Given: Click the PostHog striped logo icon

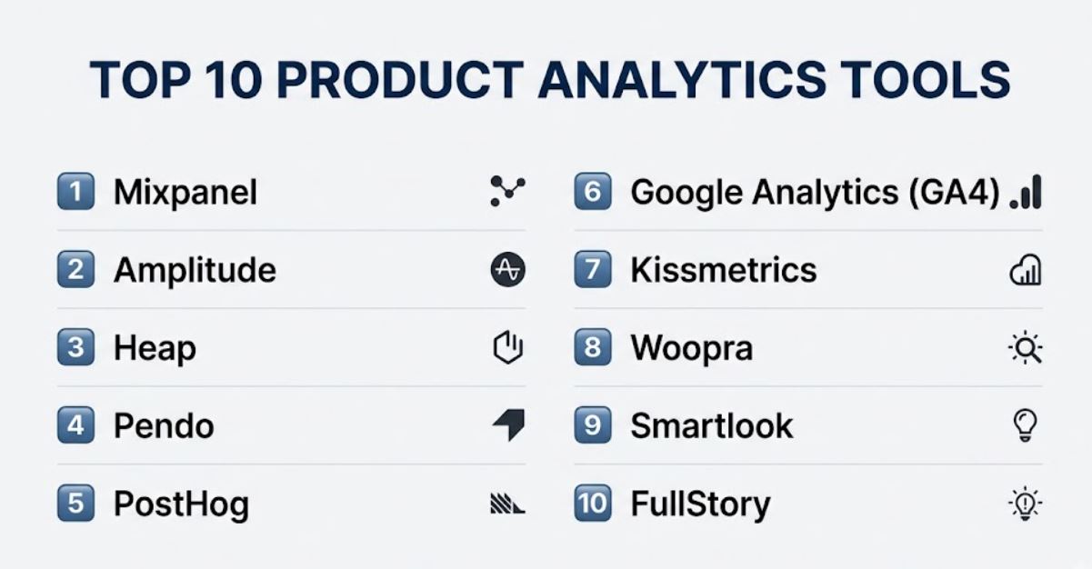Looking at the screenshot, I should click(x=507, y=504).
